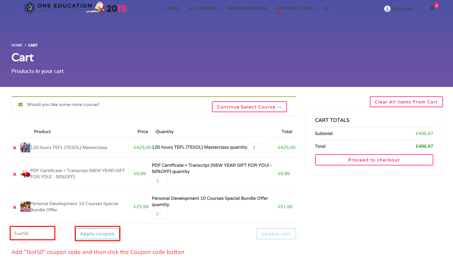Click Clear All Items From Cart
This screenshot has height=263, width=453.
pos(406,102)
